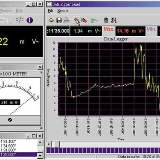Select highlighted row 1'35.000"
Viewport: 160px width, 160px height.
(x=18, y=154)
